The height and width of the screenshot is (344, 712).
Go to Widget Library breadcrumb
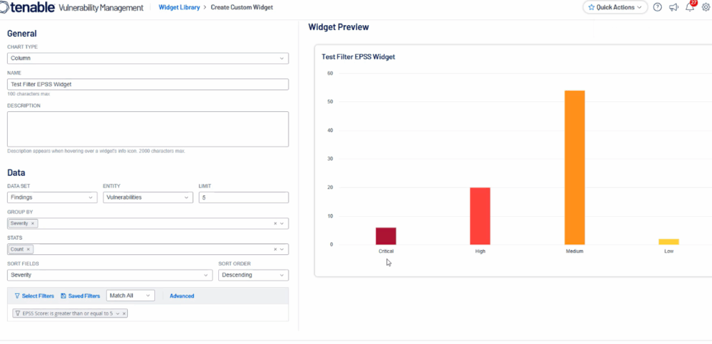click(178, 8)
